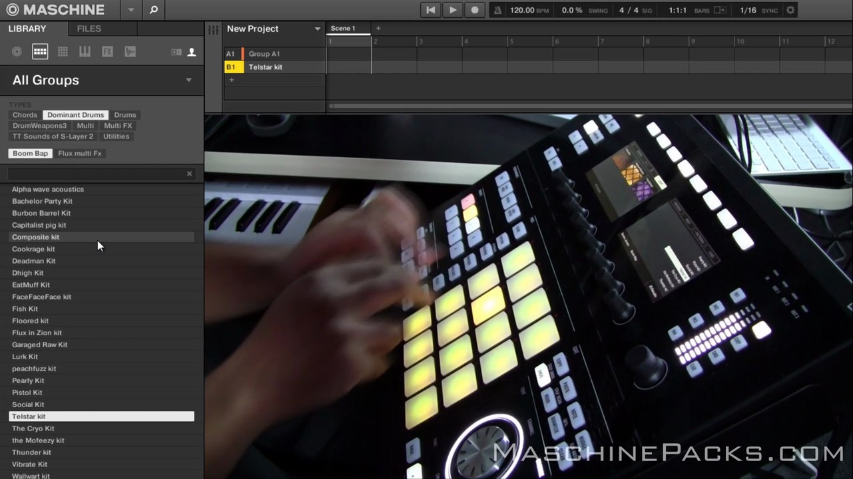
Task: Filter by the Drums type tag
Action: 125,115
